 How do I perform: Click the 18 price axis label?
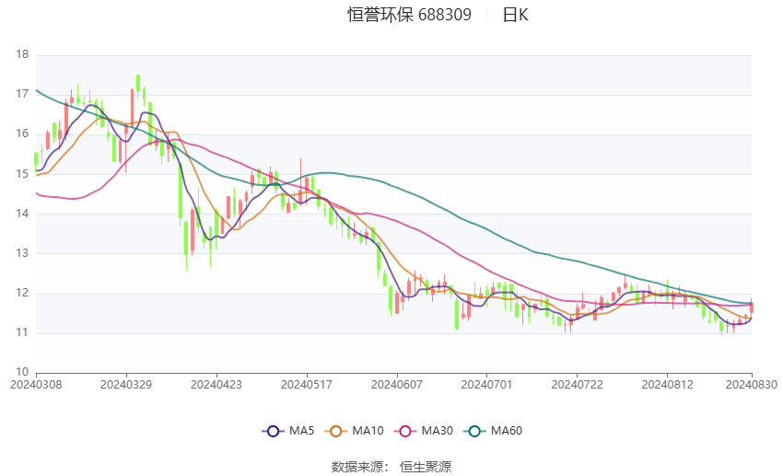click(x=23, y=55)
